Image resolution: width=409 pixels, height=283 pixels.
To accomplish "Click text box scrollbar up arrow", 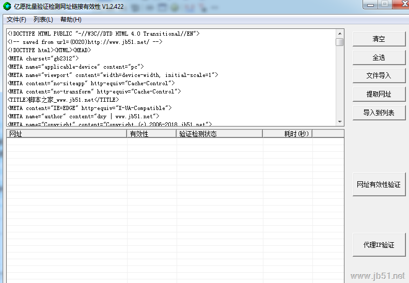I will (x=340, y=34).
